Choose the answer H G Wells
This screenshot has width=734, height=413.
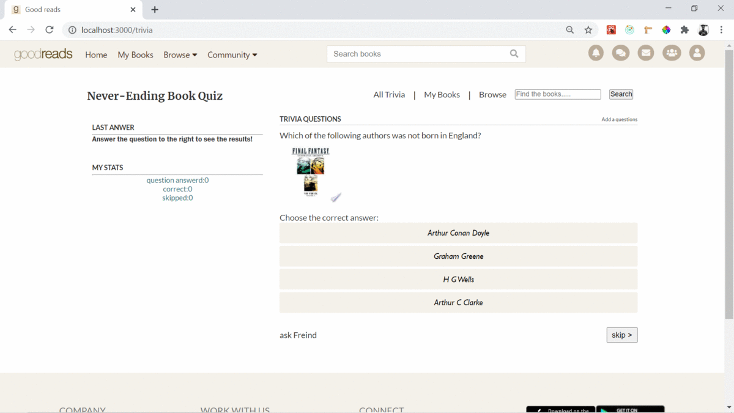(x=458, y=280)
